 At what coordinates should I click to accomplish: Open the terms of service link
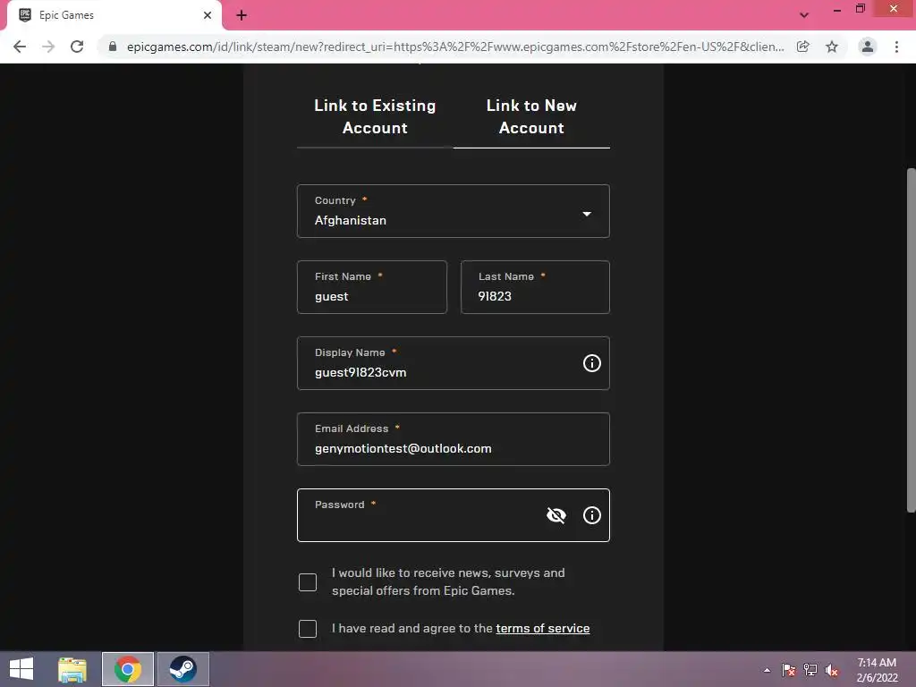[x=543, y=629]
